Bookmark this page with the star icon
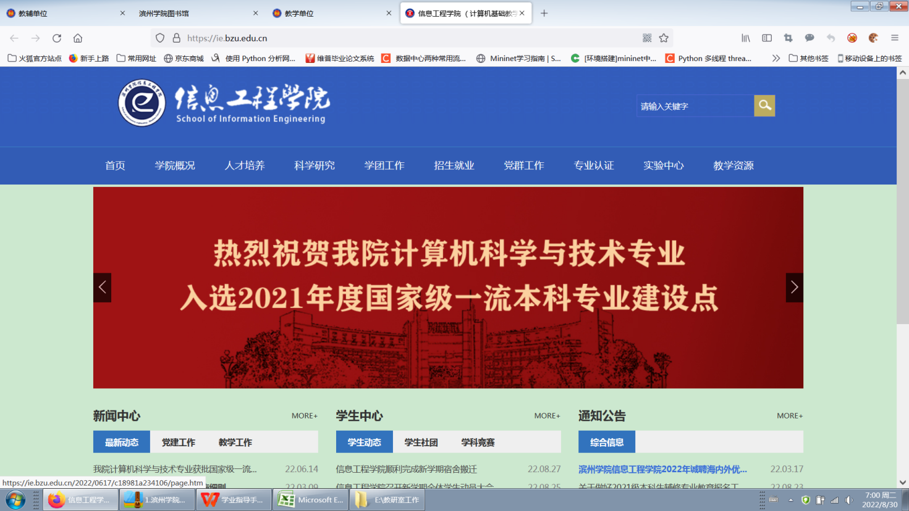The width and height of the screenshot is (909, 511). (x=664, y=38)
